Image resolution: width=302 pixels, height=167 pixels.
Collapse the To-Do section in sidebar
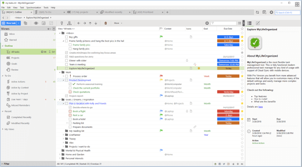coord(3,76)
